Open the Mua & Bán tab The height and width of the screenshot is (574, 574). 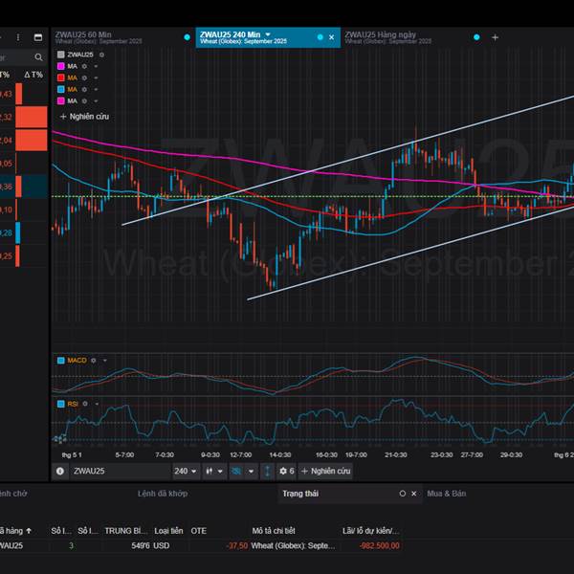pyautogui.click(x=446, y=494)
